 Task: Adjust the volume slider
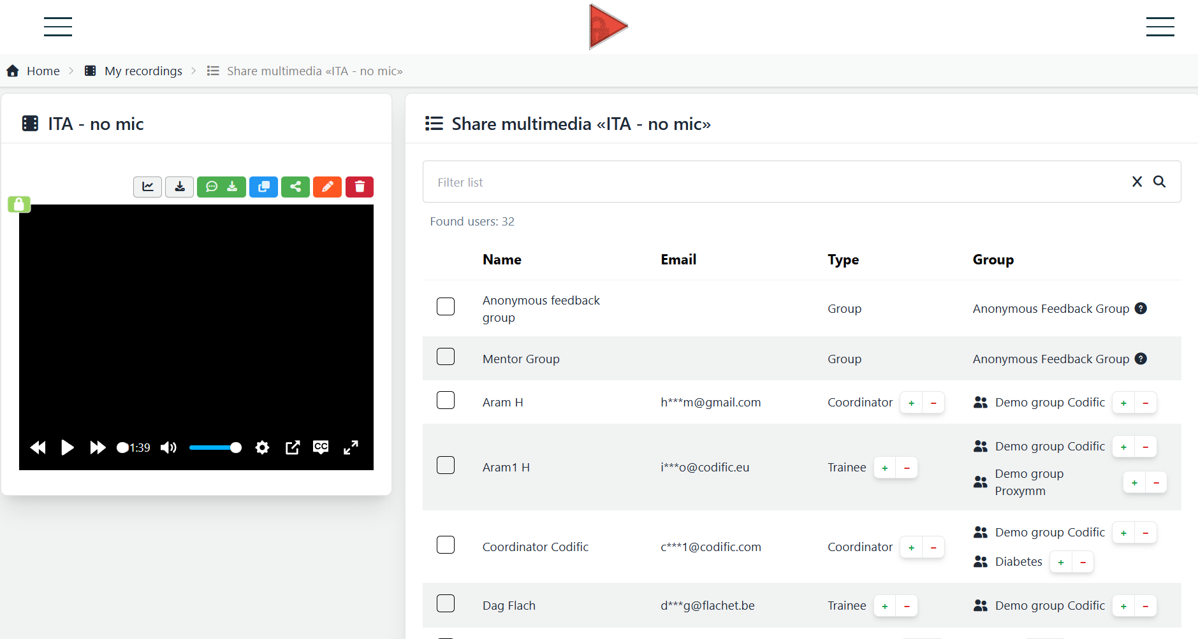coord(215,447)
